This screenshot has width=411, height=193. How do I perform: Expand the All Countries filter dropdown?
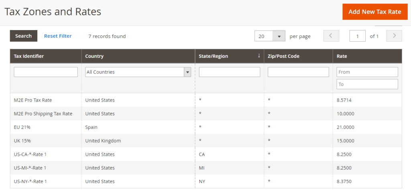point(138,72)
